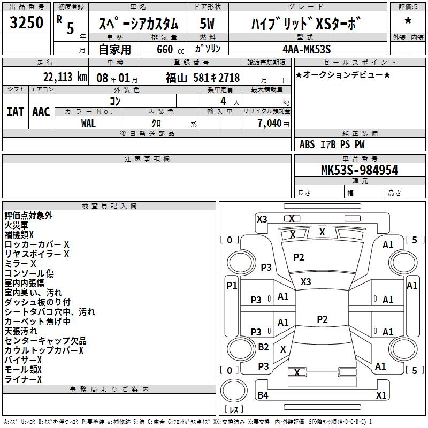Click X3 mark on front bumper corner
The image size is (428, 428).
point(262,219)
